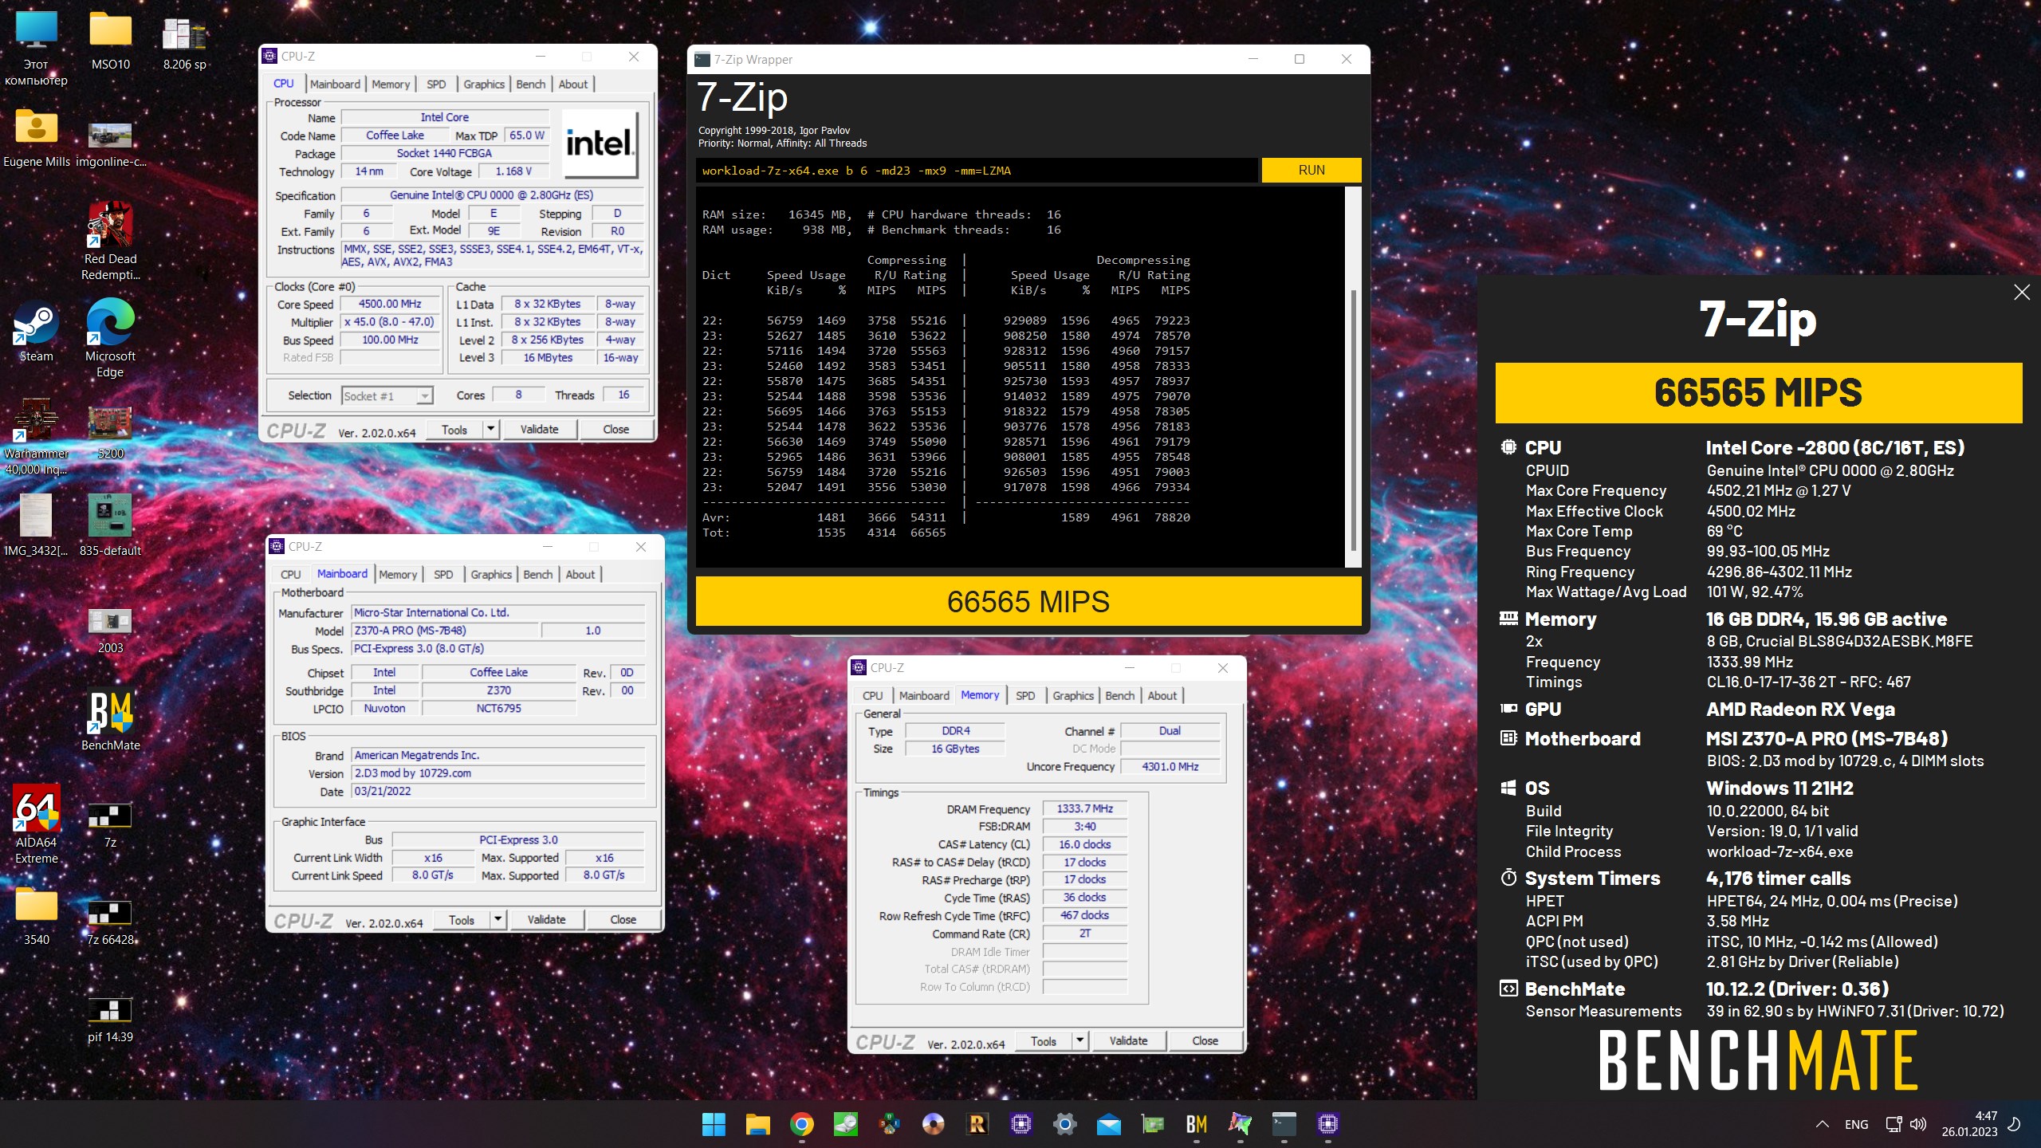Click the ENG language indicator in tray
Image resolution: width=2041 pixels, height=1148 pixels.
[1856, 1124]
